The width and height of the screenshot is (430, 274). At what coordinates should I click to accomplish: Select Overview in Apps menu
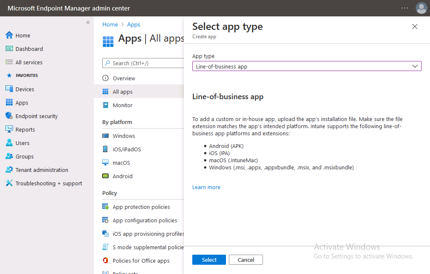click(x=124, y=78)
